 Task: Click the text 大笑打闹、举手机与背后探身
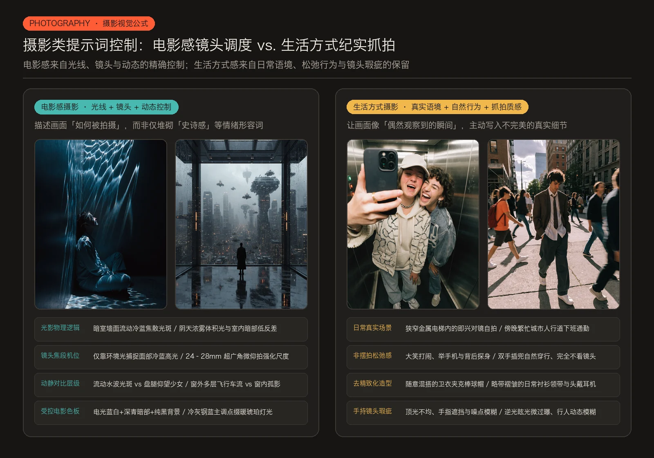pos(448,356)
